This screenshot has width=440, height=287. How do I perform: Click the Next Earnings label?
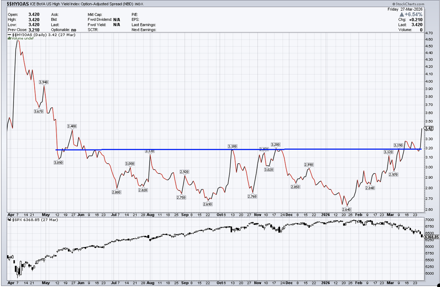click(144, 30)
